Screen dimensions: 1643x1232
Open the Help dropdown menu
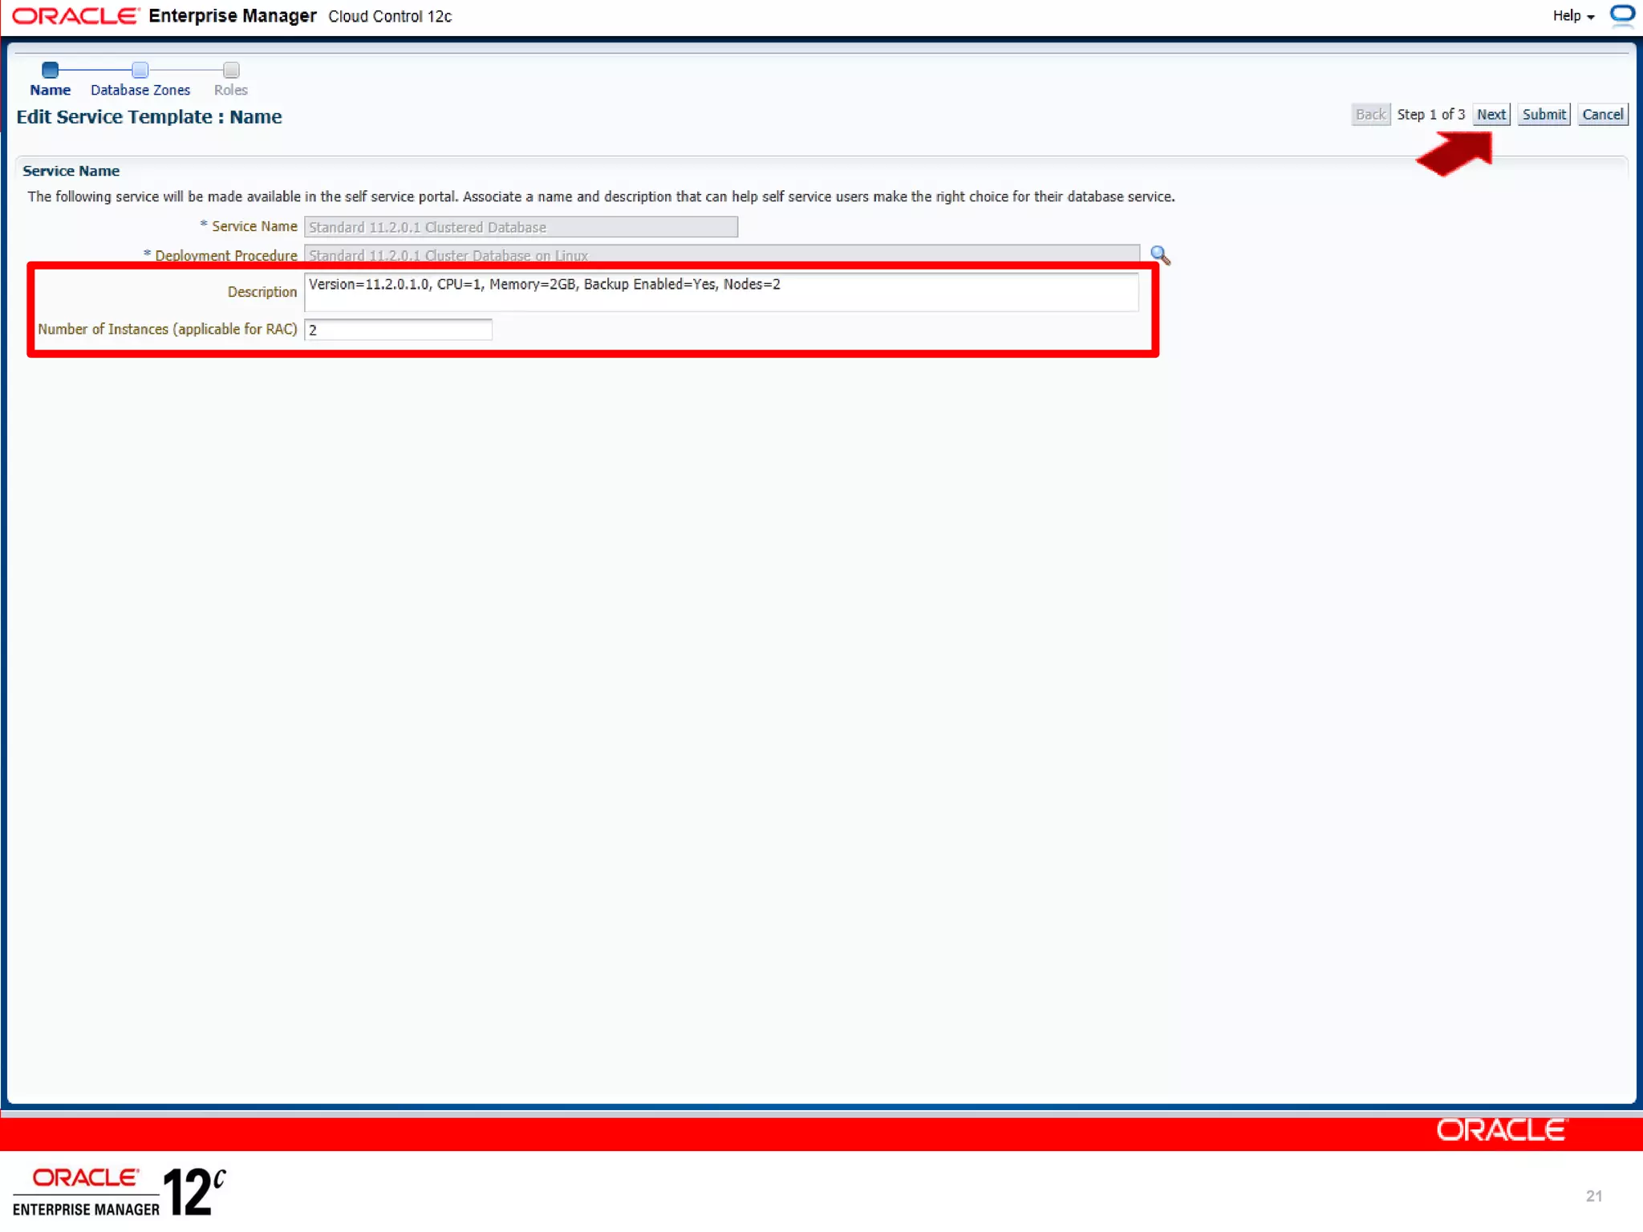(x=1572, y=16)
